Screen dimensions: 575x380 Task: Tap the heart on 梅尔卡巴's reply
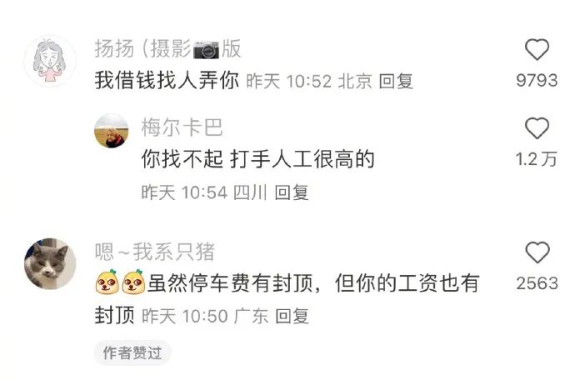click(537, 128)
